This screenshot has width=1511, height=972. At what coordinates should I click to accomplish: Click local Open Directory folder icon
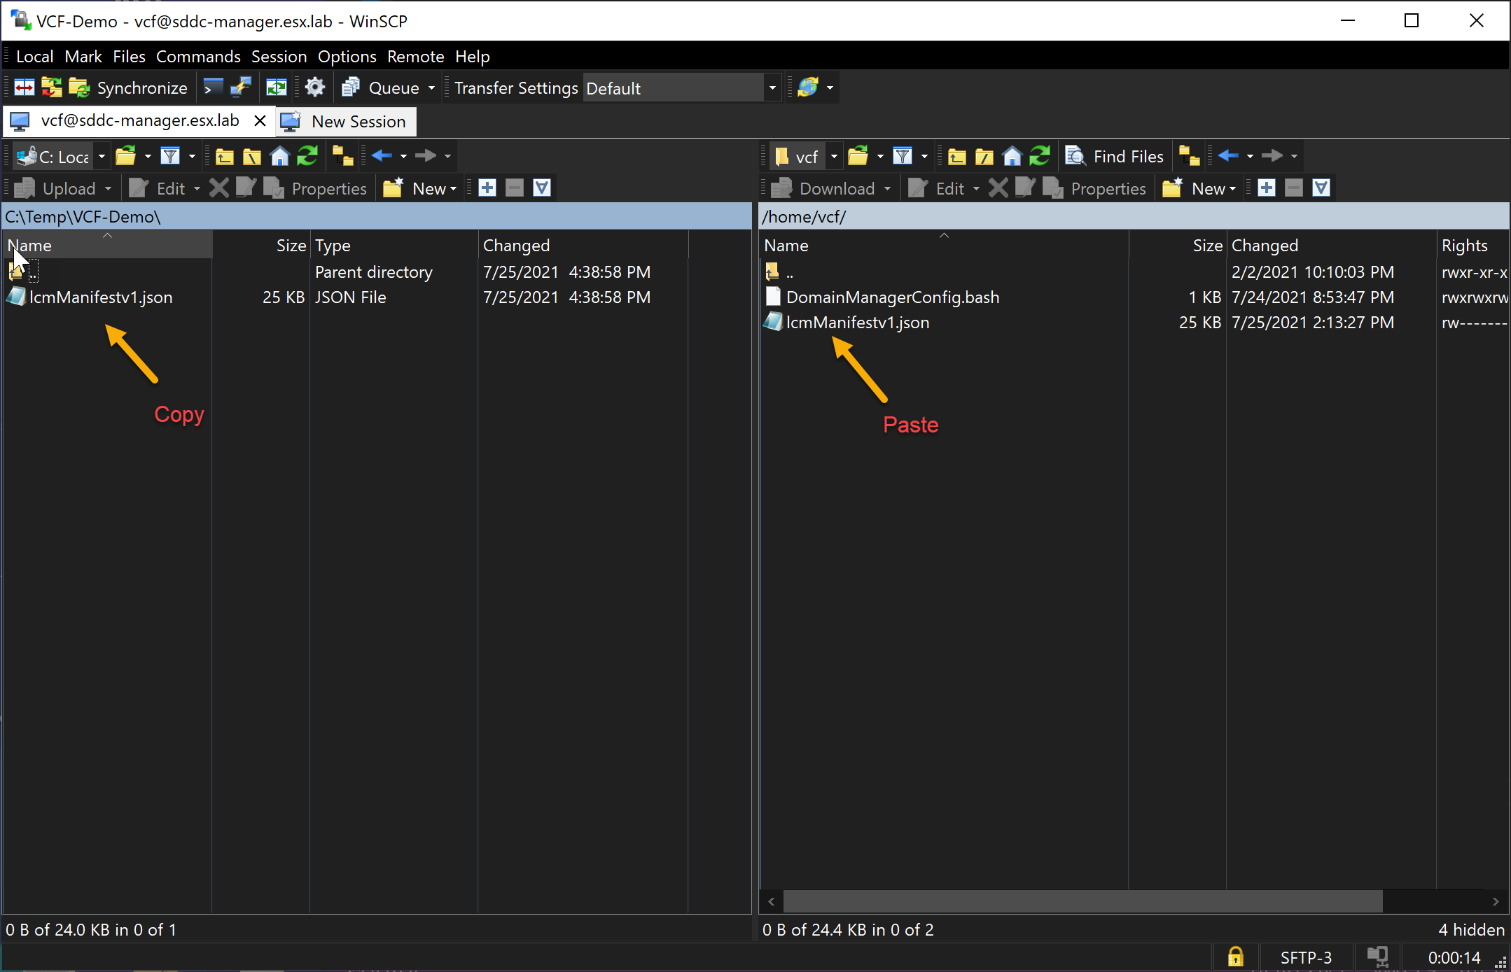[126, 156]
